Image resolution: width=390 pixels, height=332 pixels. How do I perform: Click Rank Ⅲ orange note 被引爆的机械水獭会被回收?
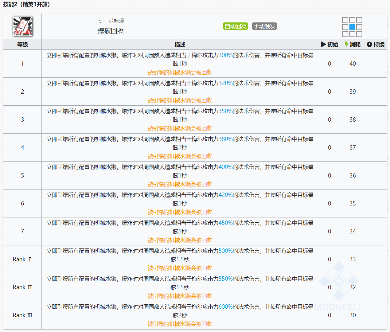click(x=180, y=324)
